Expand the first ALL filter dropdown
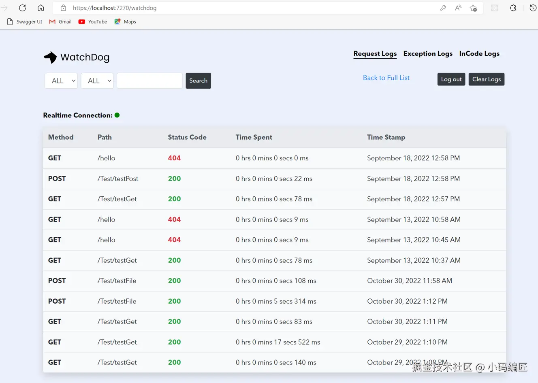Screen dimensions: 538x383 61,81
